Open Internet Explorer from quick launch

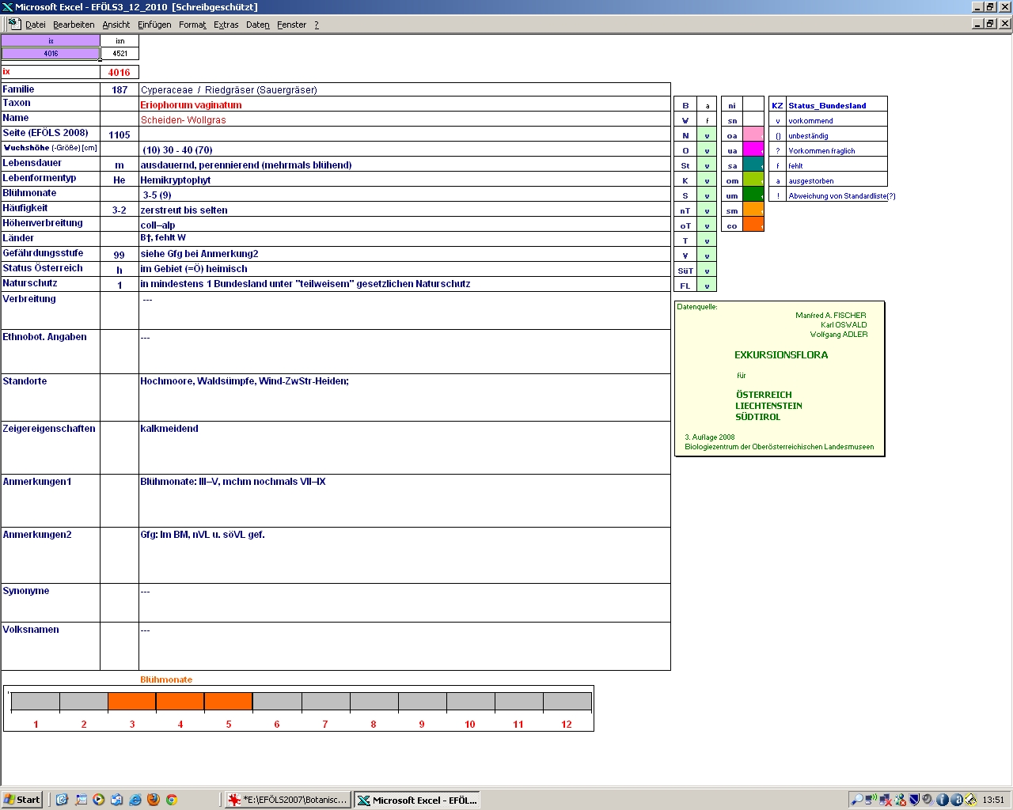tap(135, 800)
